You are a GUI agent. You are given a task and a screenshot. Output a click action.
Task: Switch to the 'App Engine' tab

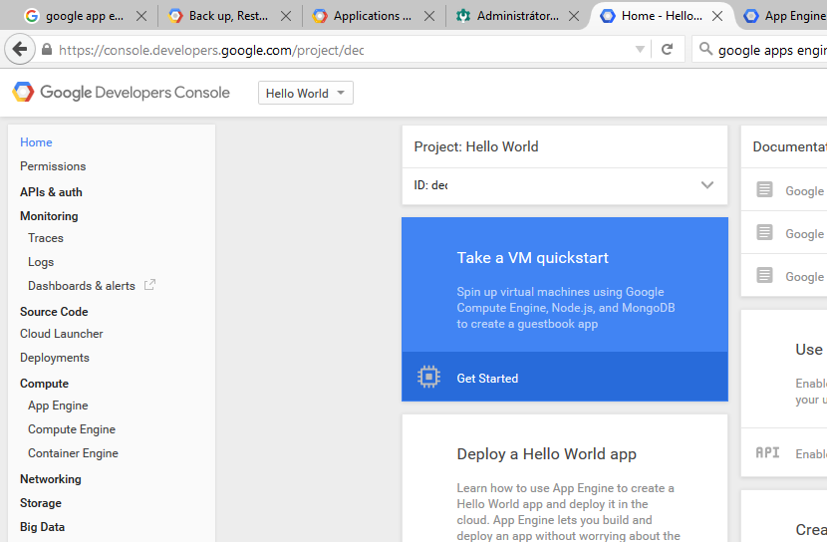point(784,16)
